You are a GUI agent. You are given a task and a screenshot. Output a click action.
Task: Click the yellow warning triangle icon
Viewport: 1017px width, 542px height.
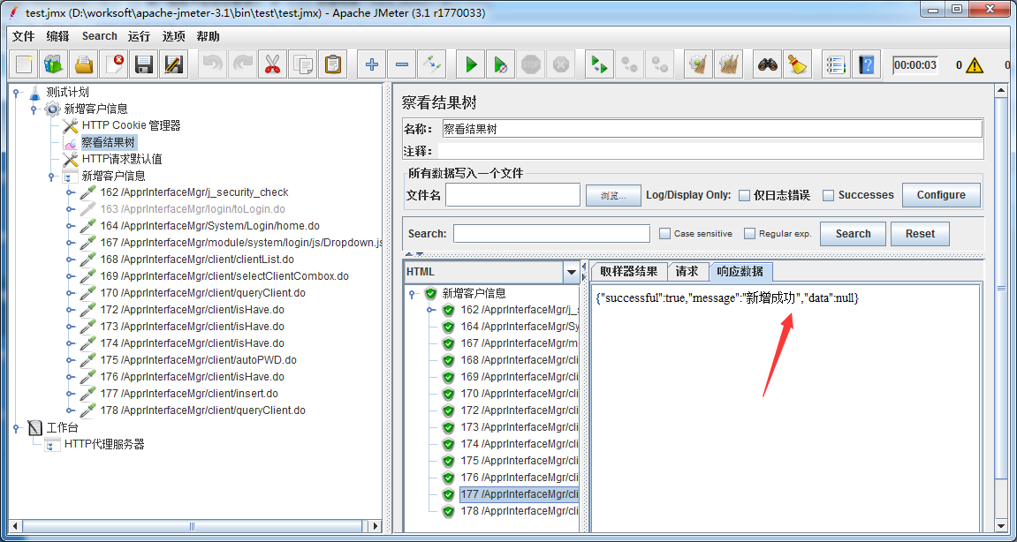click(x=975, y=64)
